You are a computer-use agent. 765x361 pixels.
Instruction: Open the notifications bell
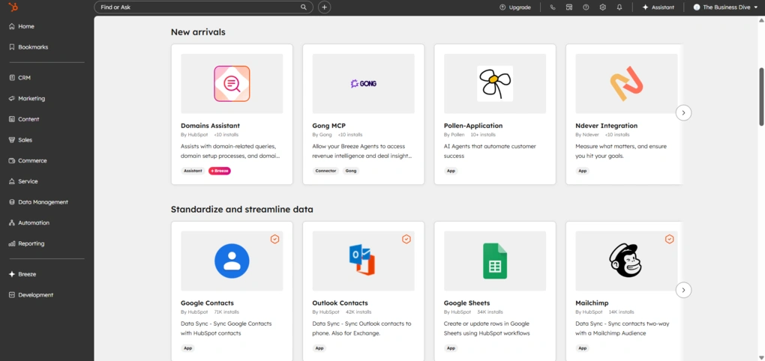619,7
